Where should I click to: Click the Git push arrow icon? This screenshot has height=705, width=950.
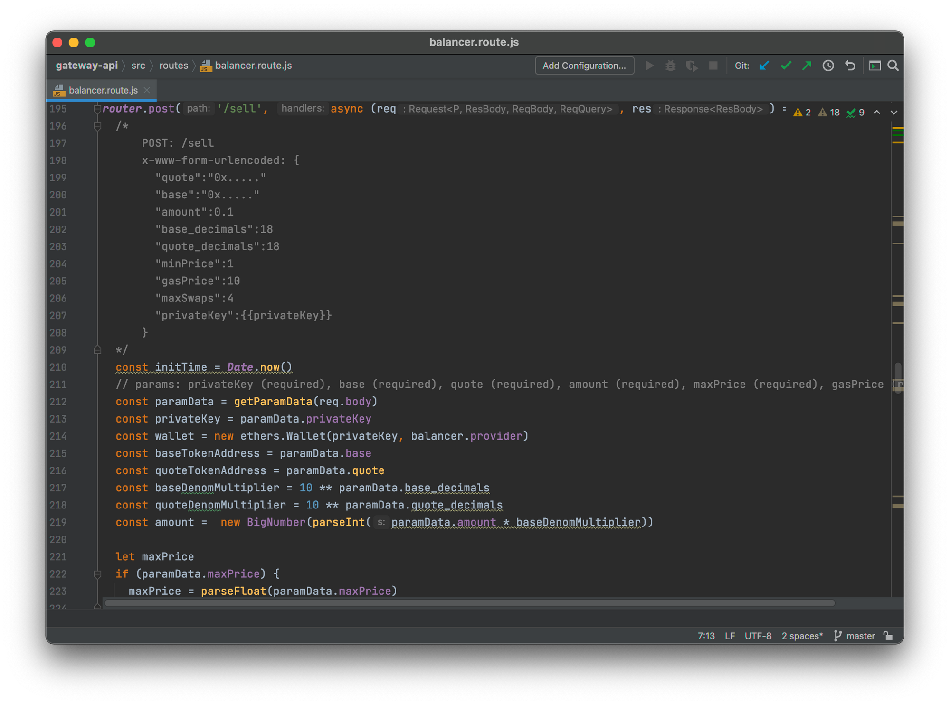click(x=807, y=66)
